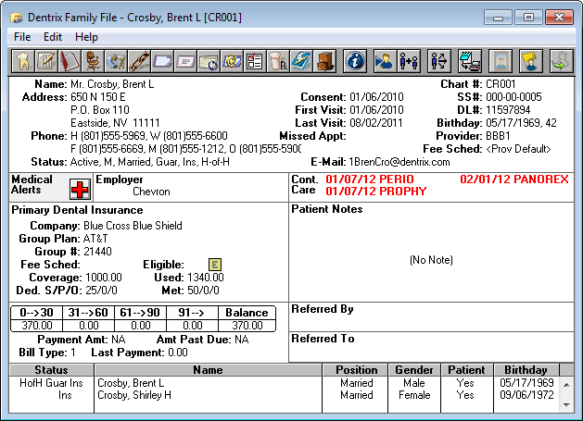Click the e-mail 1BrenCro@dentrix.com
The image size is (583, 421).
(399, 162)
